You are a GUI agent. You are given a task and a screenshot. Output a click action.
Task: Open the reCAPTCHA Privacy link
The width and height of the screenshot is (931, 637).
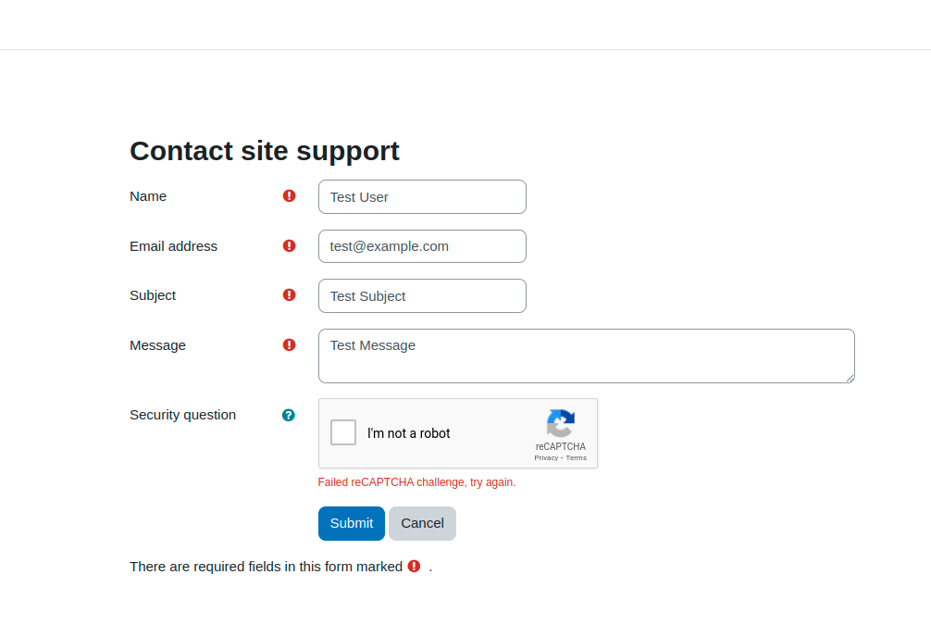(x=546, y=458)
